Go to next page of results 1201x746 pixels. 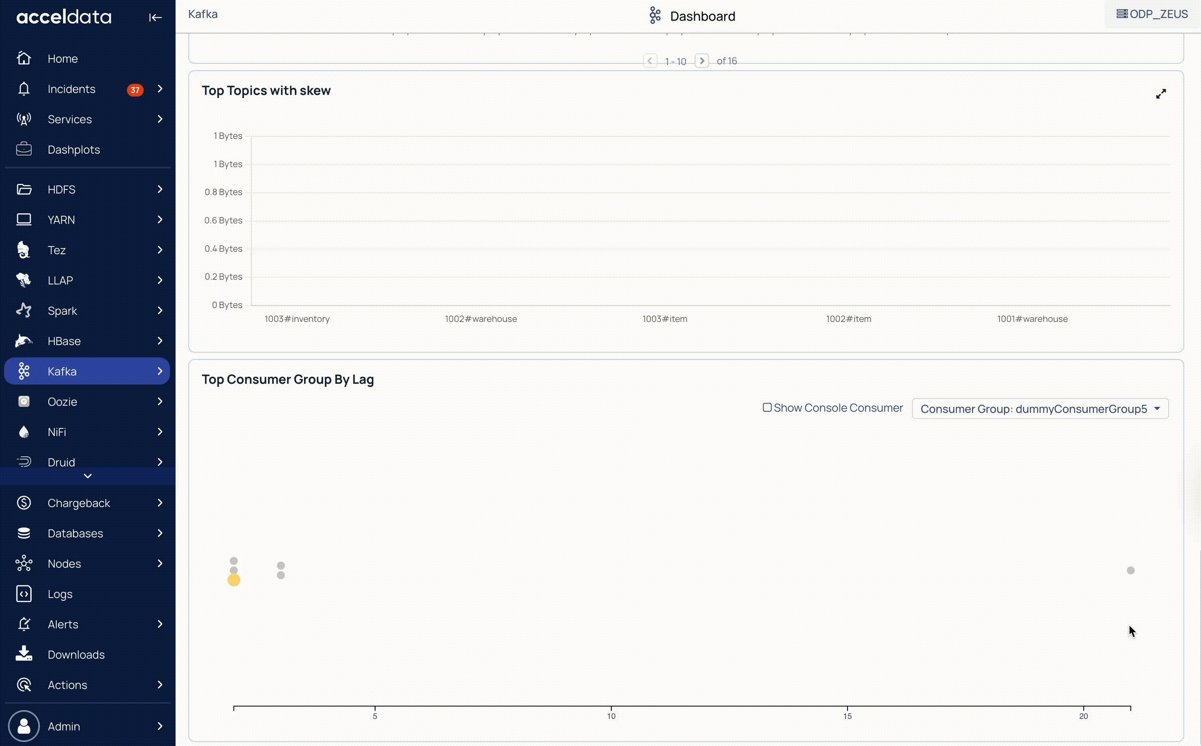pos(702,61)
